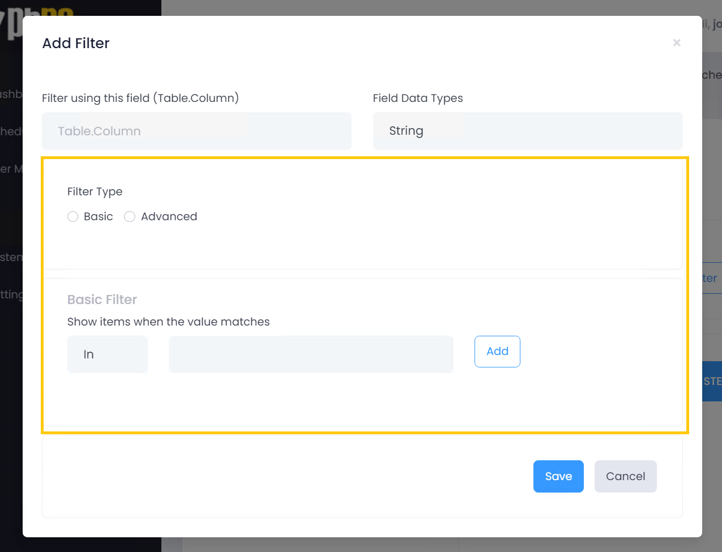Click the Filter link behind the dialog
This screenshot has width=722, height=552.
coord(710,277)
